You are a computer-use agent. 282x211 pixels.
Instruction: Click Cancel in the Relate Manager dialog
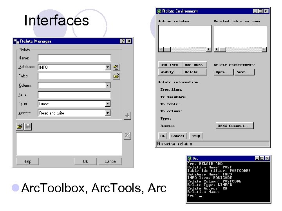pos(110,161)
